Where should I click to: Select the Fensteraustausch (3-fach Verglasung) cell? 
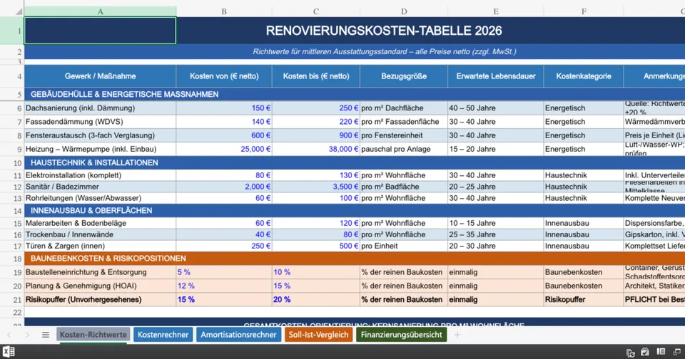pyautogui.click(x=100, y=135)
